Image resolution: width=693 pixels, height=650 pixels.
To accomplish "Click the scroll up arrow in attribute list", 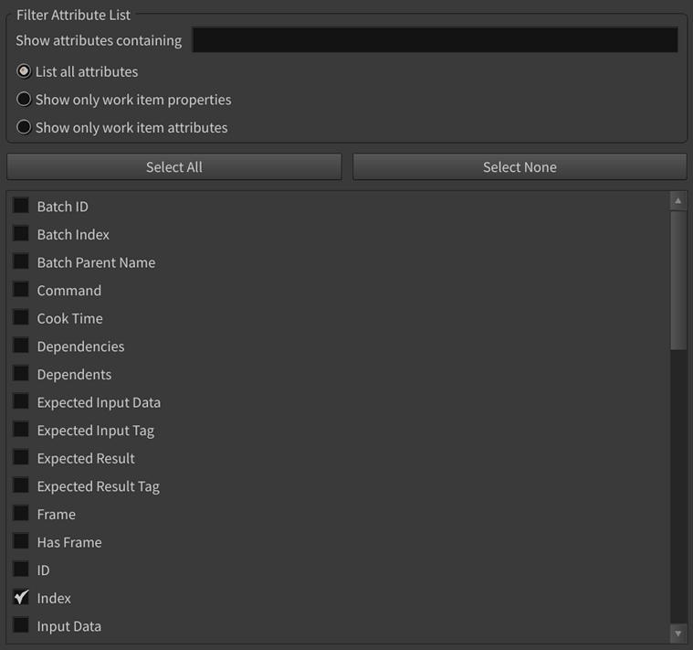I will pyautogui.click(x=677, y=200).
